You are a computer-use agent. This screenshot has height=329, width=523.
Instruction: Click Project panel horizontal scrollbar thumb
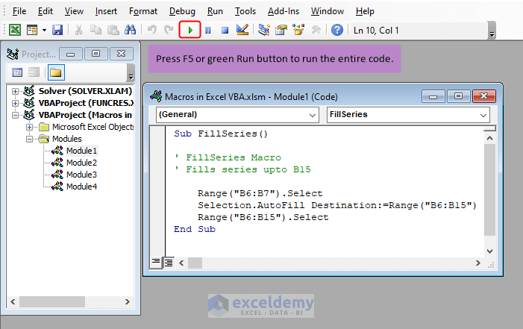click(x=52, y=301)
